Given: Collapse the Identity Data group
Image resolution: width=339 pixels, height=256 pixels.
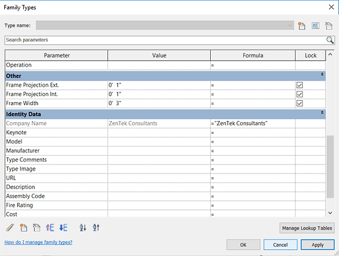Looking at the screenshot, I should [322, 112].
